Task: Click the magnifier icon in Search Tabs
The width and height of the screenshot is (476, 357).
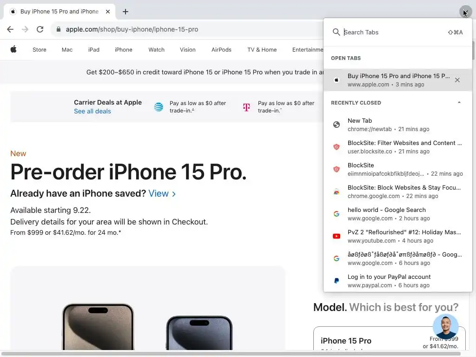Action: tap(336, 32)
